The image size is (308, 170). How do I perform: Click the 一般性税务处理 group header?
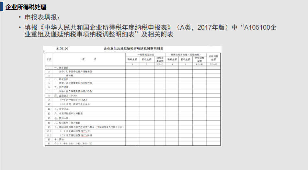pos(145,55)
